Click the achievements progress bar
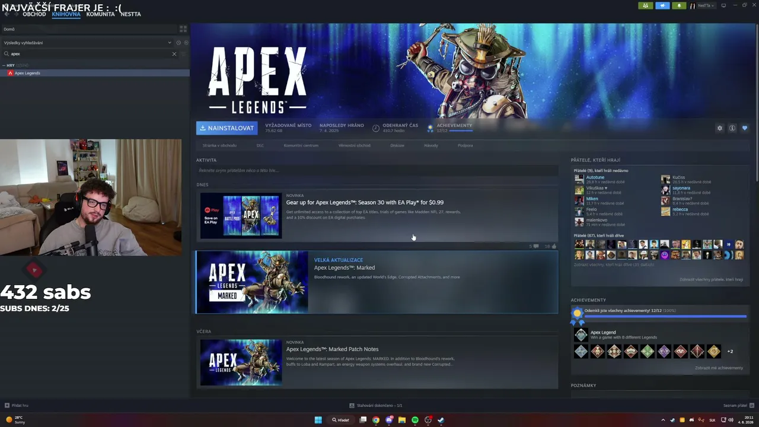Screen dimensions: 759x427 [665, 317]
